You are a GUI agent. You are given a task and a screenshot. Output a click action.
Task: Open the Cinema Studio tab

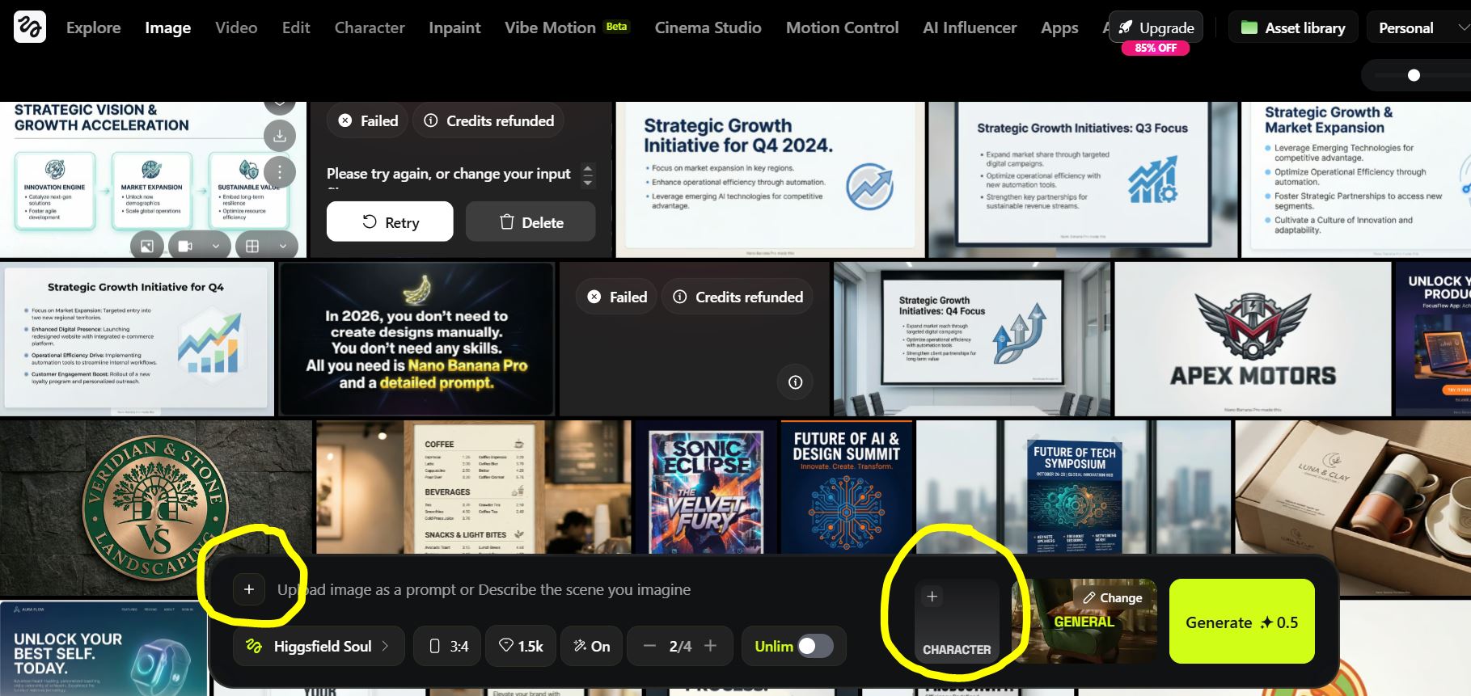(708, 27)
